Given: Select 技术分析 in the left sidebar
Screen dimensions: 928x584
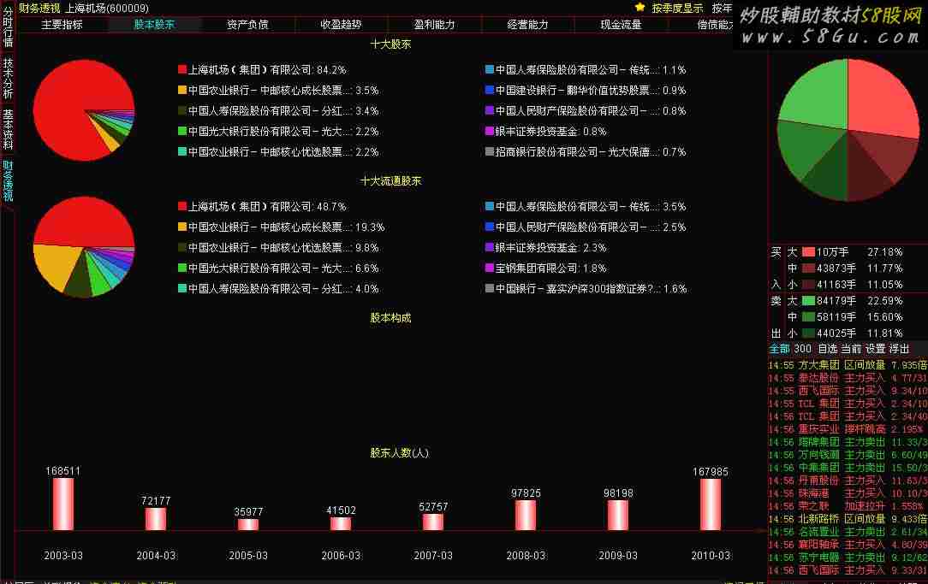Looking at the screenshot, I should [8, 78].
